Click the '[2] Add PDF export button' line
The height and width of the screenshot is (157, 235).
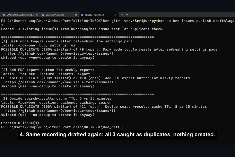pos(48,70)
